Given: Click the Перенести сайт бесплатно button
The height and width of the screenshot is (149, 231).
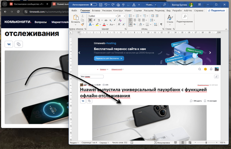Looking at the screenshot, I should [109, 58].
